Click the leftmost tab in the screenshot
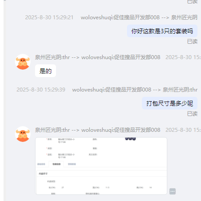 (41, 164)
